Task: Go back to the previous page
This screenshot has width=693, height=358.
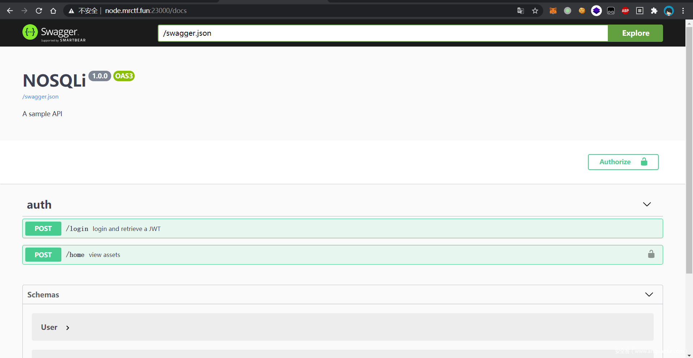Action: coord(10,11)
